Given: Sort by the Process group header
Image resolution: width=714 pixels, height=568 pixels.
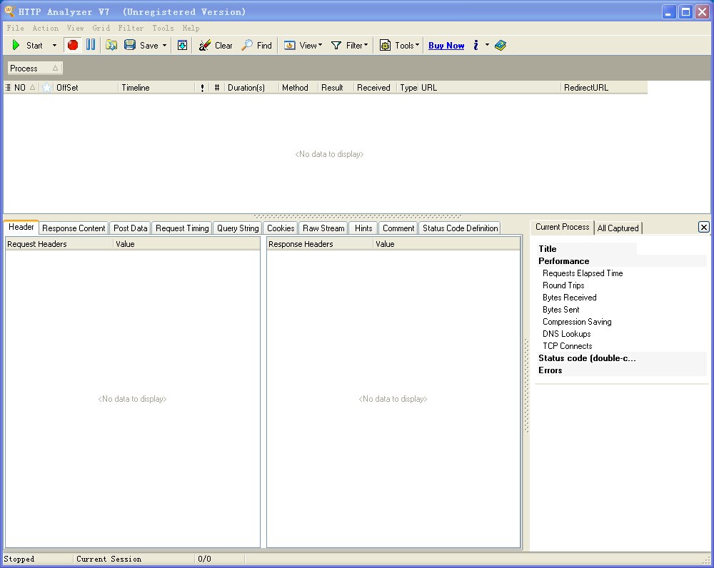Looking at the screenshot, I should tap(34, 68).
